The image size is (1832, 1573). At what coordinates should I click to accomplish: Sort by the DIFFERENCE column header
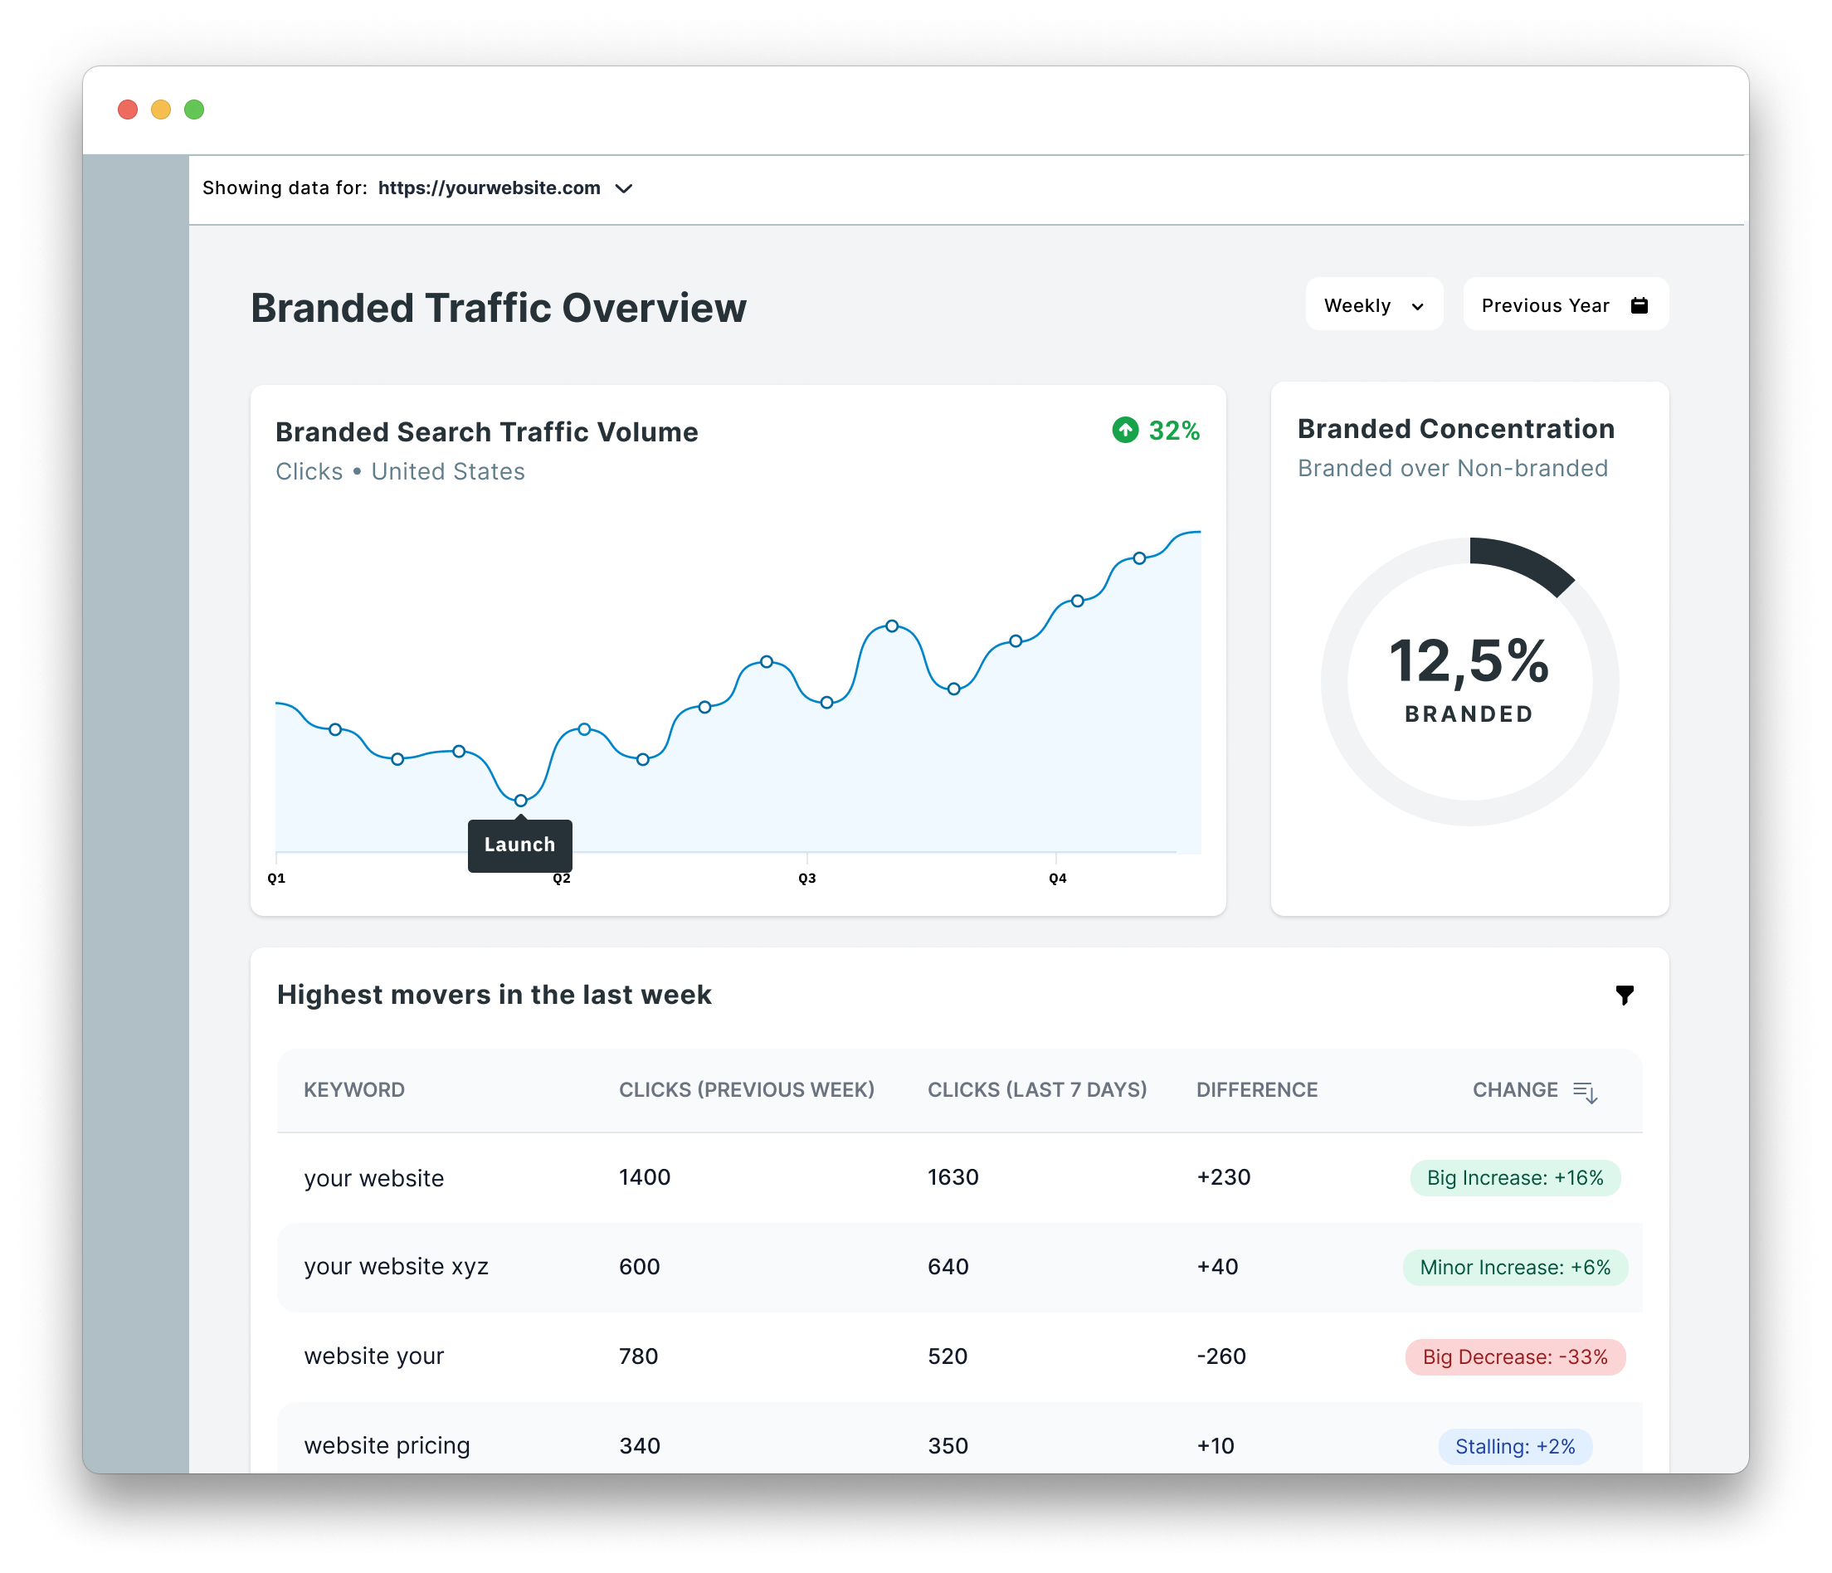1256,1090
